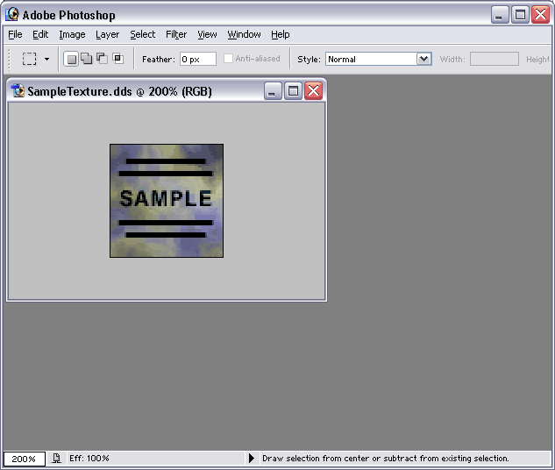The height and width of the screenshot is (470, 555).
Task: Open the Layer menu
Action: coord(107,34)
